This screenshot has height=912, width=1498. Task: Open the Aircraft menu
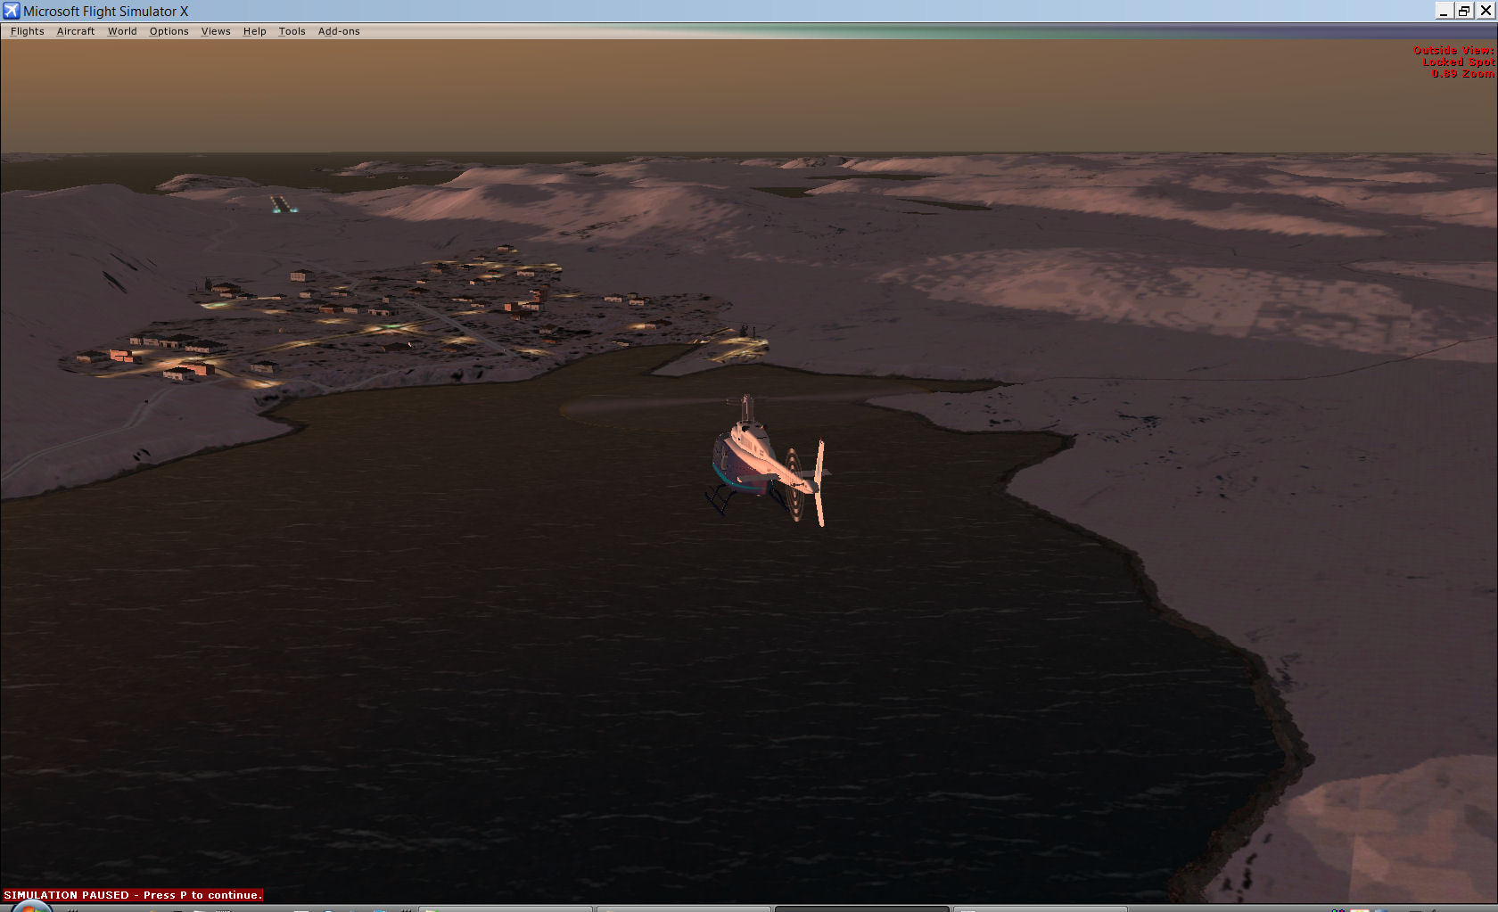[x=76, y=31]
